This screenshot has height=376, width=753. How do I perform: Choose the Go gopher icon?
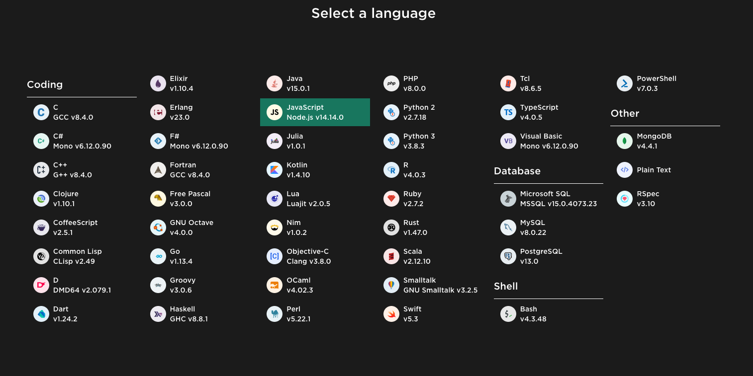click(158, 256)
